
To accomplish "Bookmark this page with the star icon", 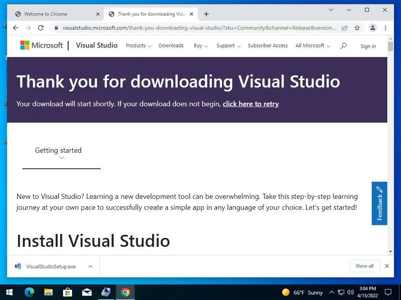I will click(x=357, y=28).
